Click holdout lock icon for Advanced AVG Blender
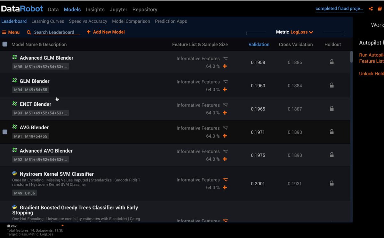This screenshot has width=384, height=238. (332, 155)
